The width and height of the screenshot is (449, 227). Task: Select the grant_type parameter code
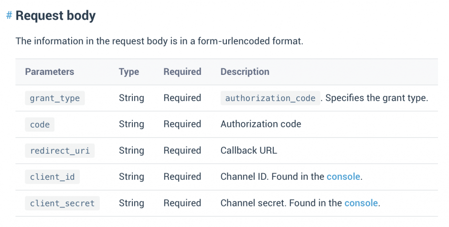pos(55,98)
